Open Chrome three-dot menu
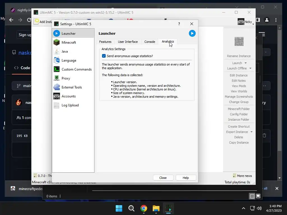The height and width of the screenshot is (215, 287). pos(276,20)
